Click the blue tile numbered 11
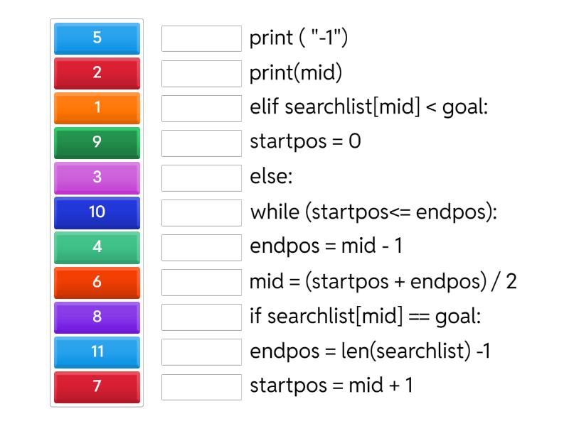 pos(97,351)
